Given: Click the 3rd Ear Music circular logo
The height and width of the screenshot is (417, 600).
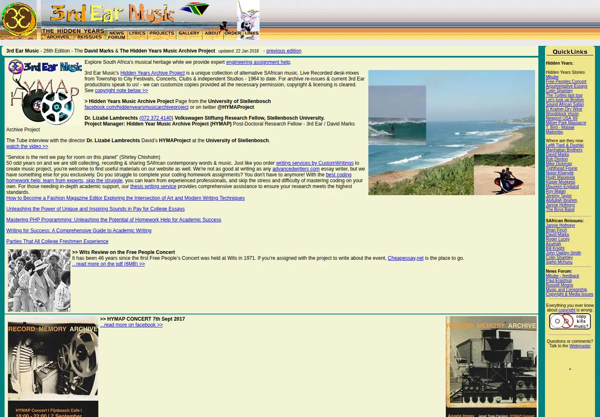Looking at the screenshot, I should tap(18, 20).
